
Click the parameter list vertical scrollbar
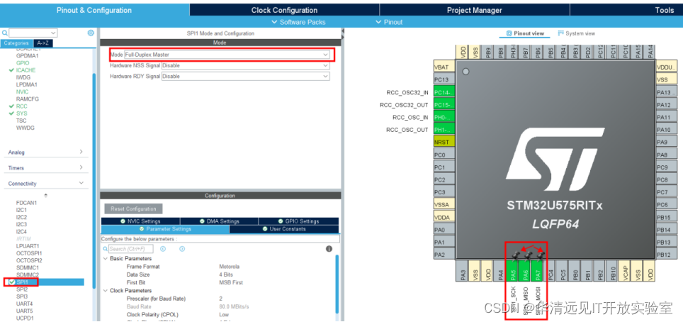(x=337, y=284)
